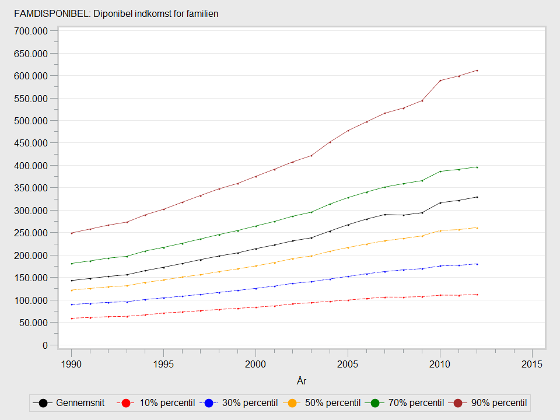Click the 2012 endpoint of the 90% percentile line

(477, 71)
